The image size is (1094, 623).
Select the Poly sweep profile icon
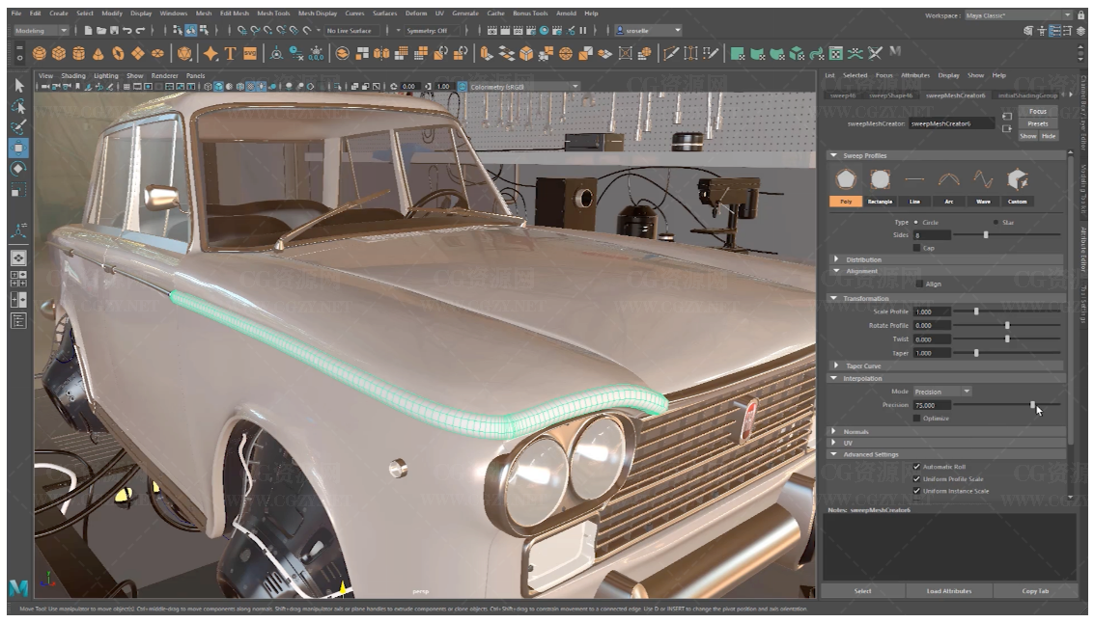846,179
